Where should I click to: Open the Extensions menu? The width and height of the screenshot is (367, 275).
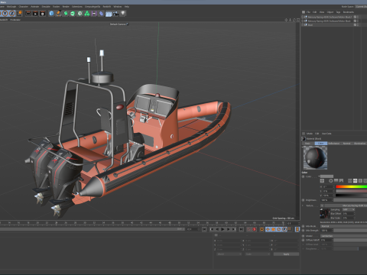click(x=77, y=7)
